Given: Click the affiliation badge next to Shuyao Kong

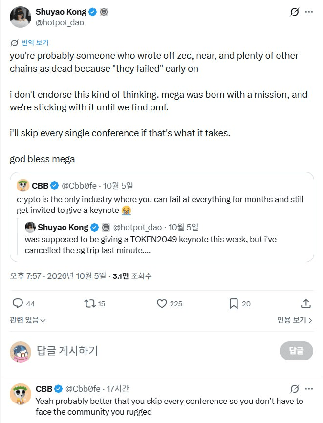Looking at the screenshot, I should coord(104,12).
